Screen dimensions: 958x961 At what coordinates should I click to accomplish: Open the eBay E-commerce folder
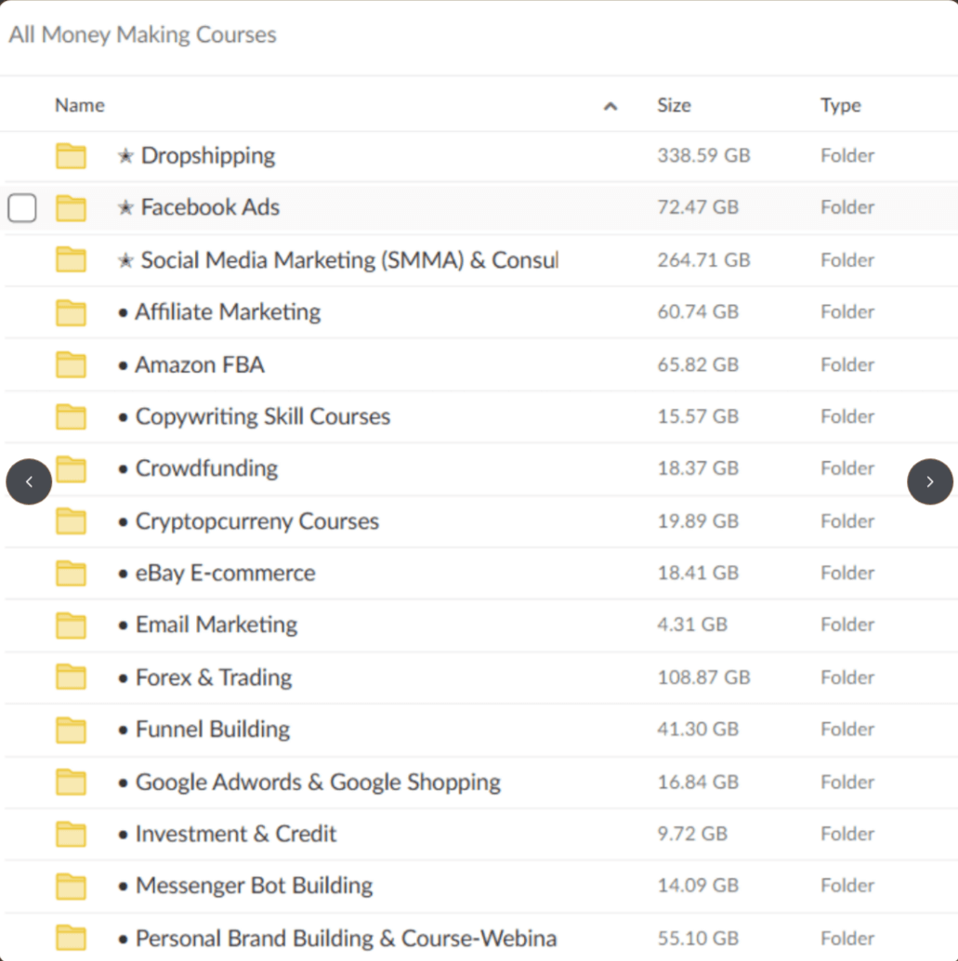225,573
